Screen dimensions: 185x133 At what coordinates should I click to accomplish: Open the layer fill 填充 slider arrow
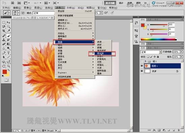point(182,57)
